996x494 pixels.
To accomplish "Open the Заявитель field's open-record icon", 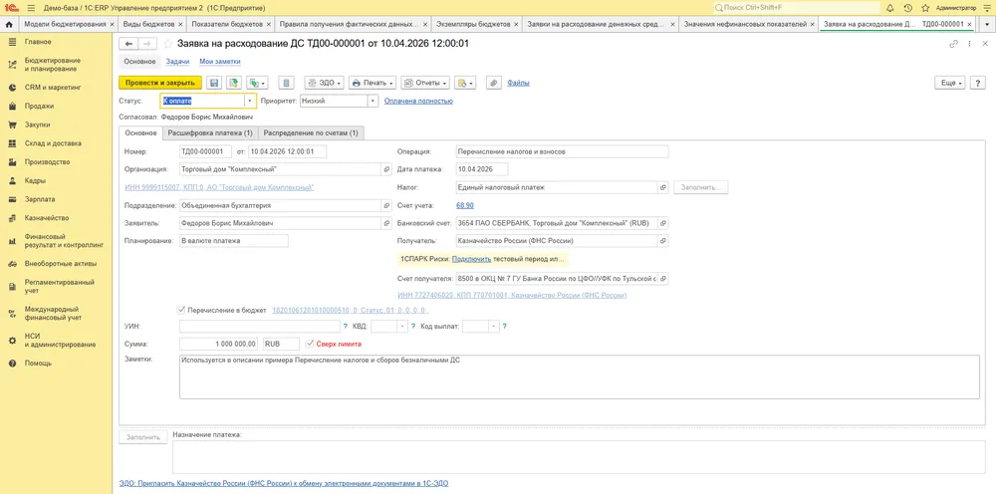I will (386, 223).
